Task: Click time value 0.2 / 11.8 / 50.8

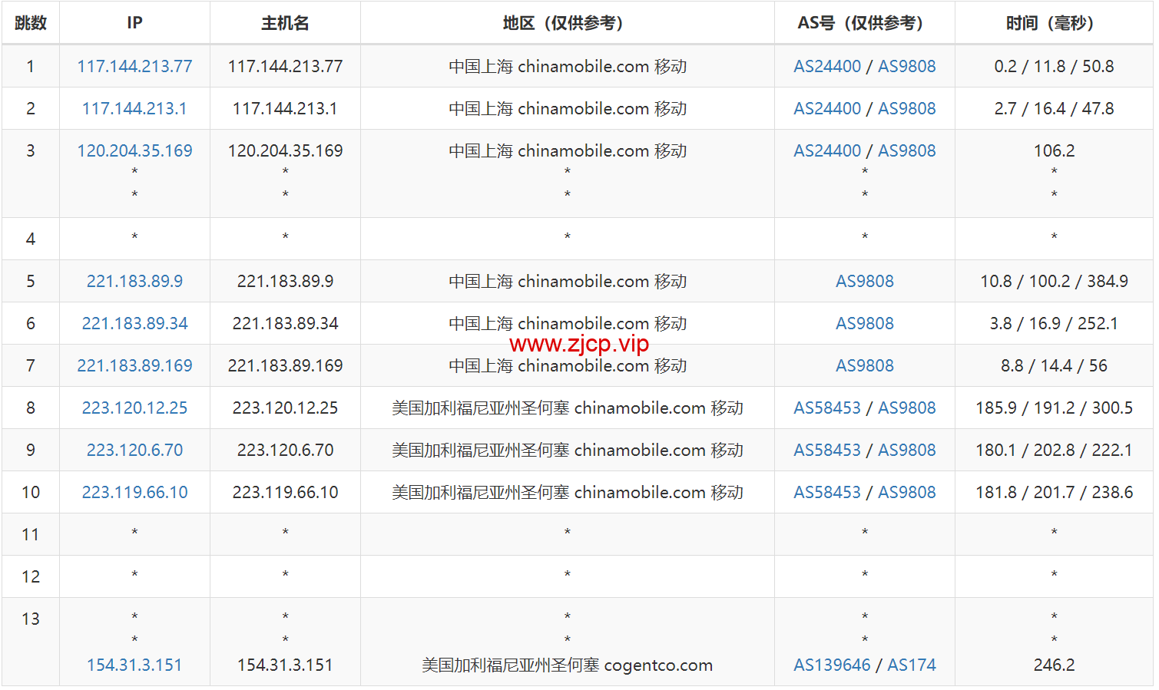Action: pyautogui.click(x=1054, y=67)
